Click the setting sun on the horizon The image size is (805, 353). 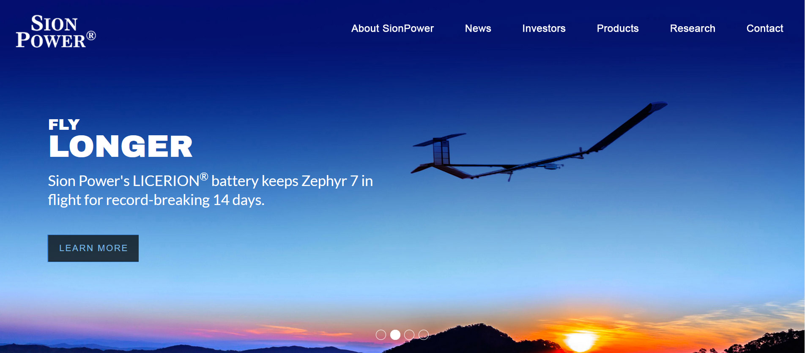579,341
